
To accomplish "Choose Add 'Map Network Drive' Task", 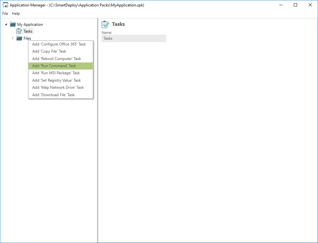I will (60, 87).
